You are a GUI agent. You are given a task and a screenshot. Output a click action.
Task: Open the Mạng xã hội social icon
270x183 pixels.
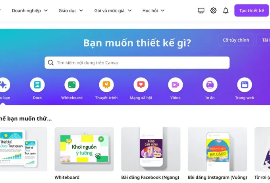click(141, 85)
